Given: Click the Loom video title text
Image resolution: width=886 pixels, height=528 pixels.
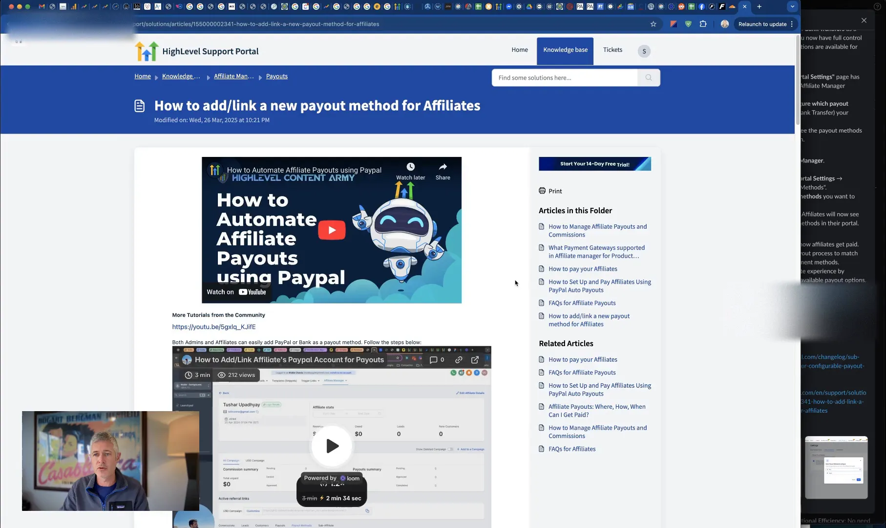Looking at the screenshot, I should [x=289, y=360].
